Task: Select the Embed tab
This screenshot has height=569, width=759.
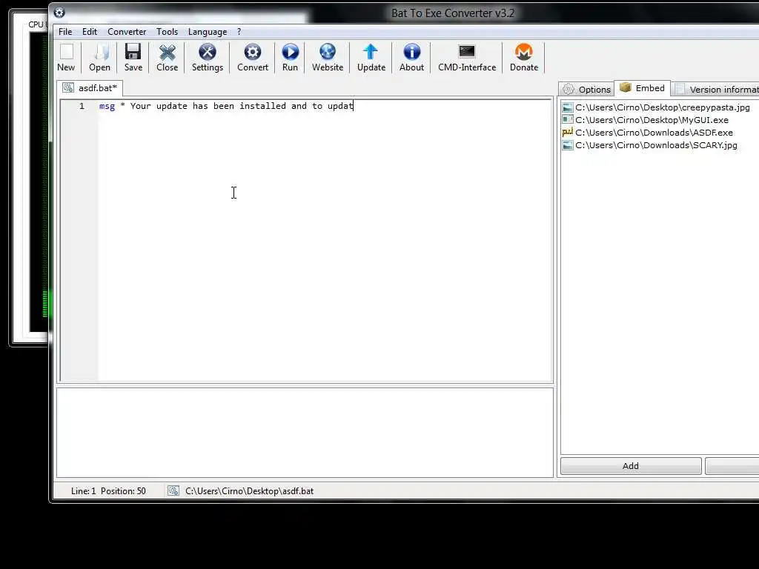Action: (643, 88)
